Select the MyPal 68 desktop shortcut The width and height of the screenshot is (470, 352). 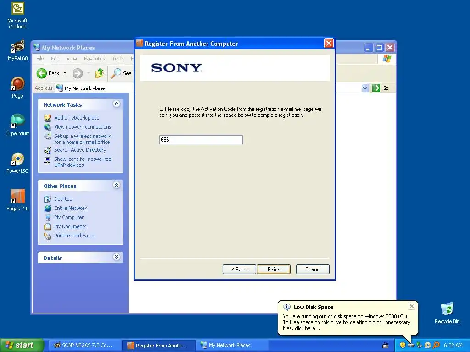pos(17,50)
